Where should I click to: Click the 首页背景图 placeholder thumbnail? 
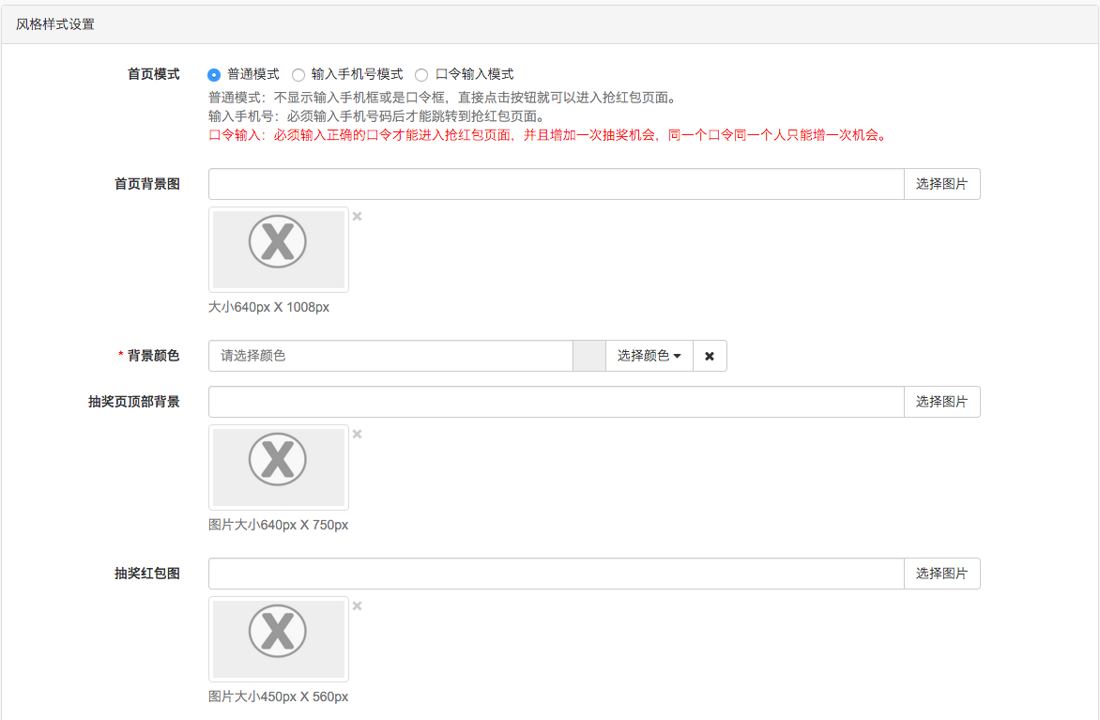point(279,249)
